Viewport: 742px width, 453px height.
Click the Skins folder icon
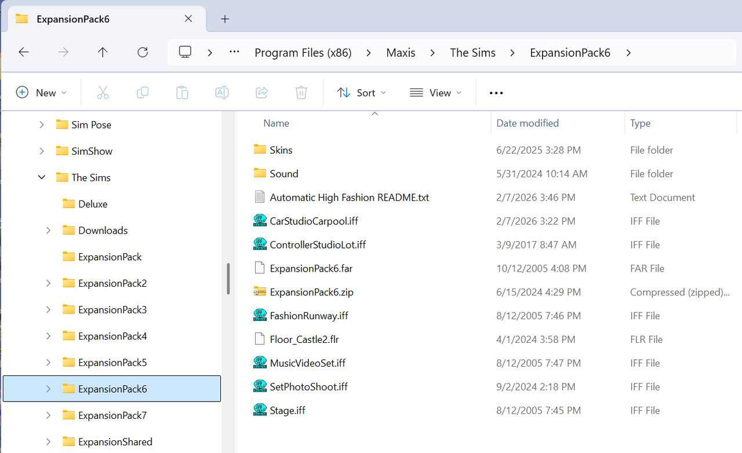click(x=260, y=149)
